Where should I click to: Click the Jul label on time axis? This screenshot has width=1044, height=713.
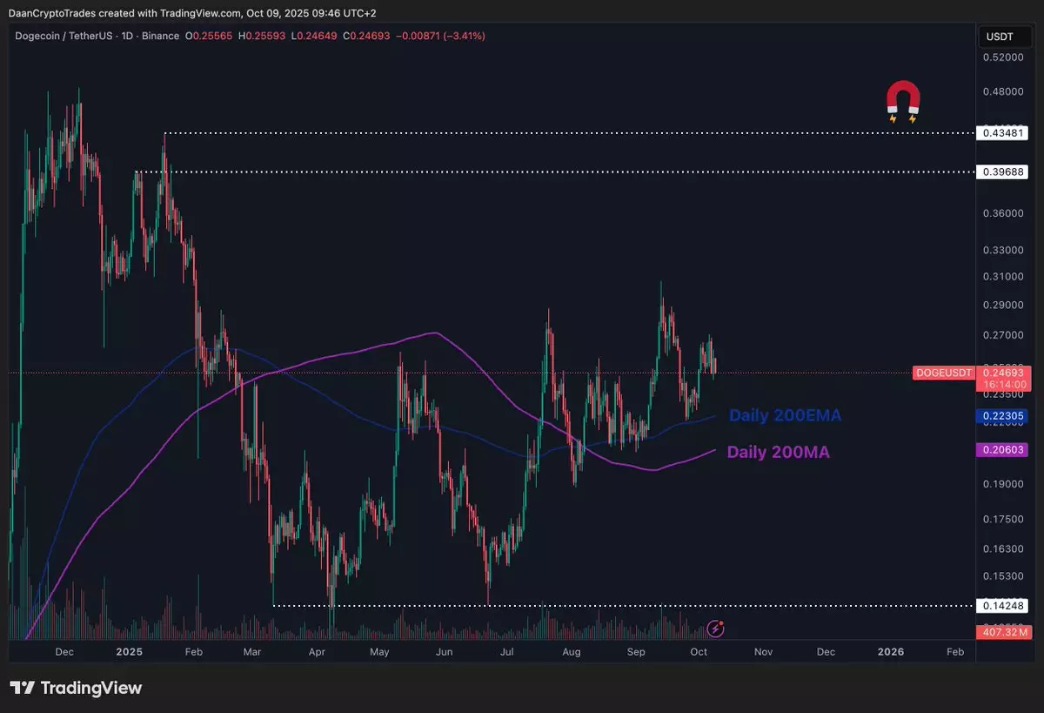(x=507, y=651)
